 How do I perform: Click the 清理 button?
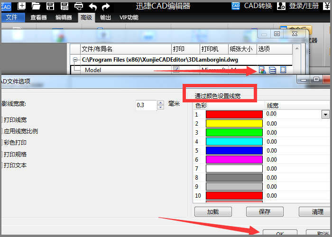315,211
